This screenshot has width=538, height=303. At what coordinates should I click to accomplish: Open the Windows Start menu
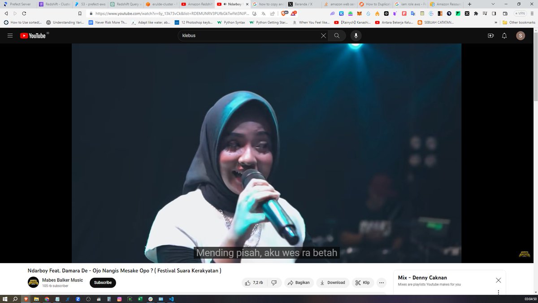5,299
